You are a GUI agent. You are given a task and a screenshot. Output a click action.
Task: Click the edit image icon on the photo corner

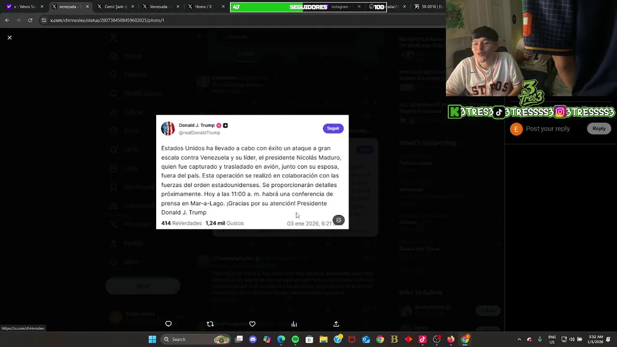(338, 220)
